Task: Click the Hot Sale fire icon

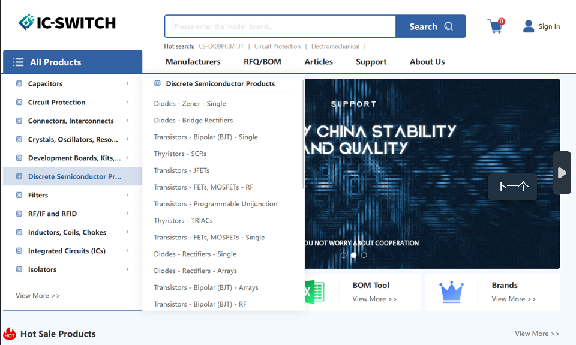Action: 10,334
